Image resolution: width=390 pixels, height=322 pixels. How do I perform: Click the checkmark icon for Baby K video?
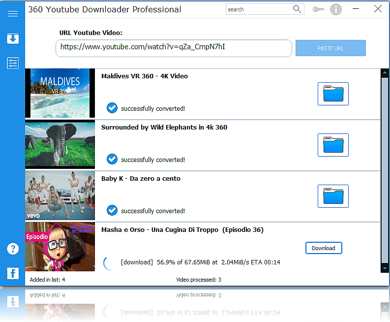pyautogui.click(x=112, y=210)
